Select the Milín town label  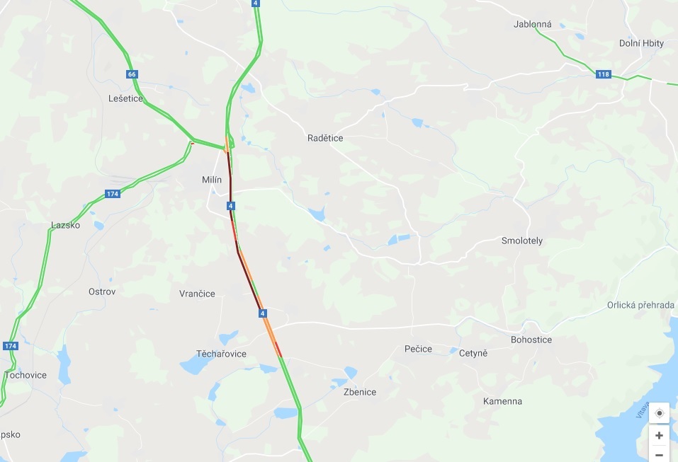pyautogui.click(x=212, y=180)
